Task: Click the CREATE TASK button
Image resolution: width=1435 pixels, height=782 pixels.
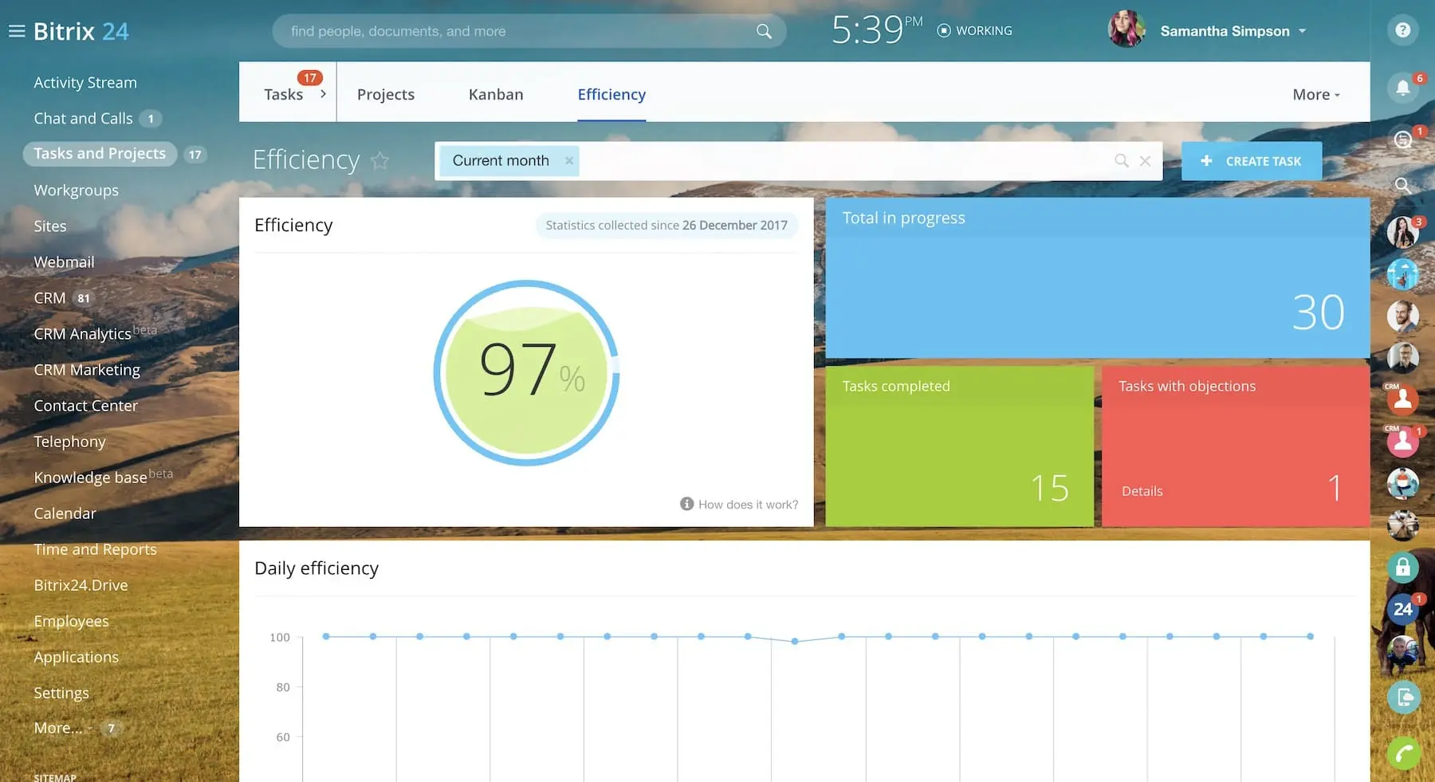Action: click(x=1251, y=161)
